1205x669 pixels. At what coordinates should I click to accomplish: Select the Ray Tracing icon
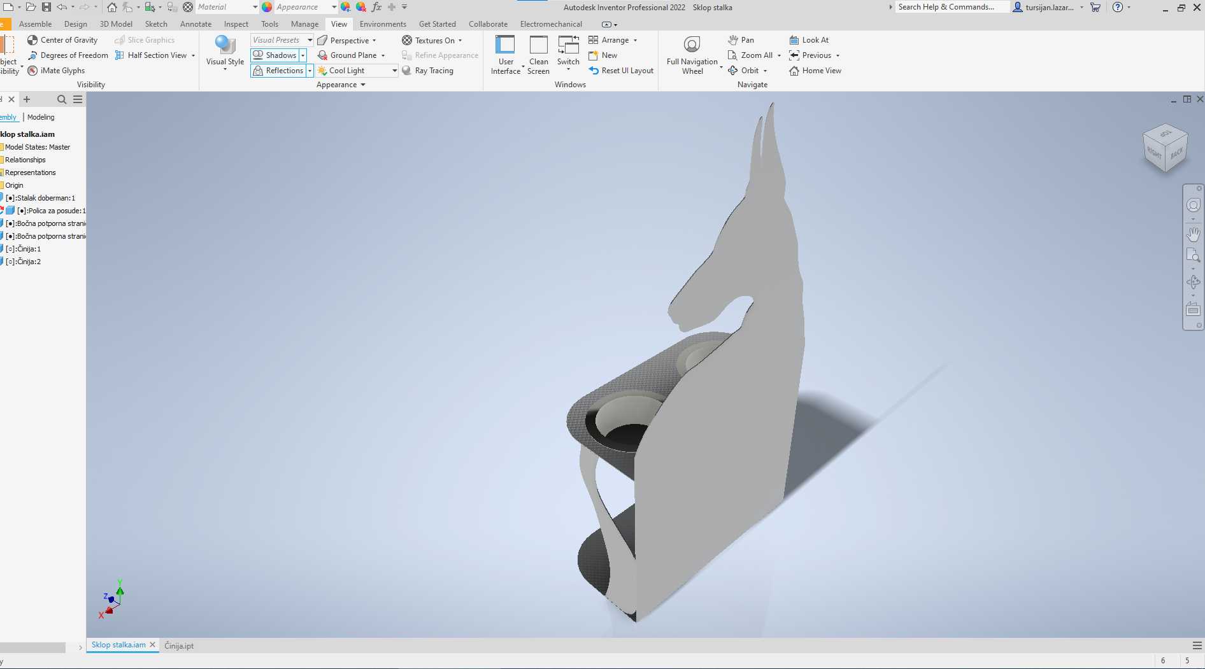coord(407,71)
